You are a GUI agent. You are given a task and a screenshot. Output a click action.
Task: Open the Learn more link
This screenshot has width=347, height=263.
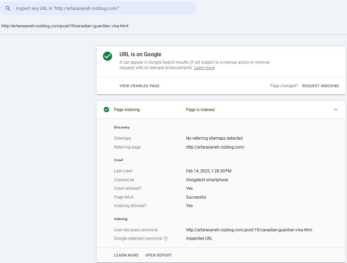click(204, 68)
